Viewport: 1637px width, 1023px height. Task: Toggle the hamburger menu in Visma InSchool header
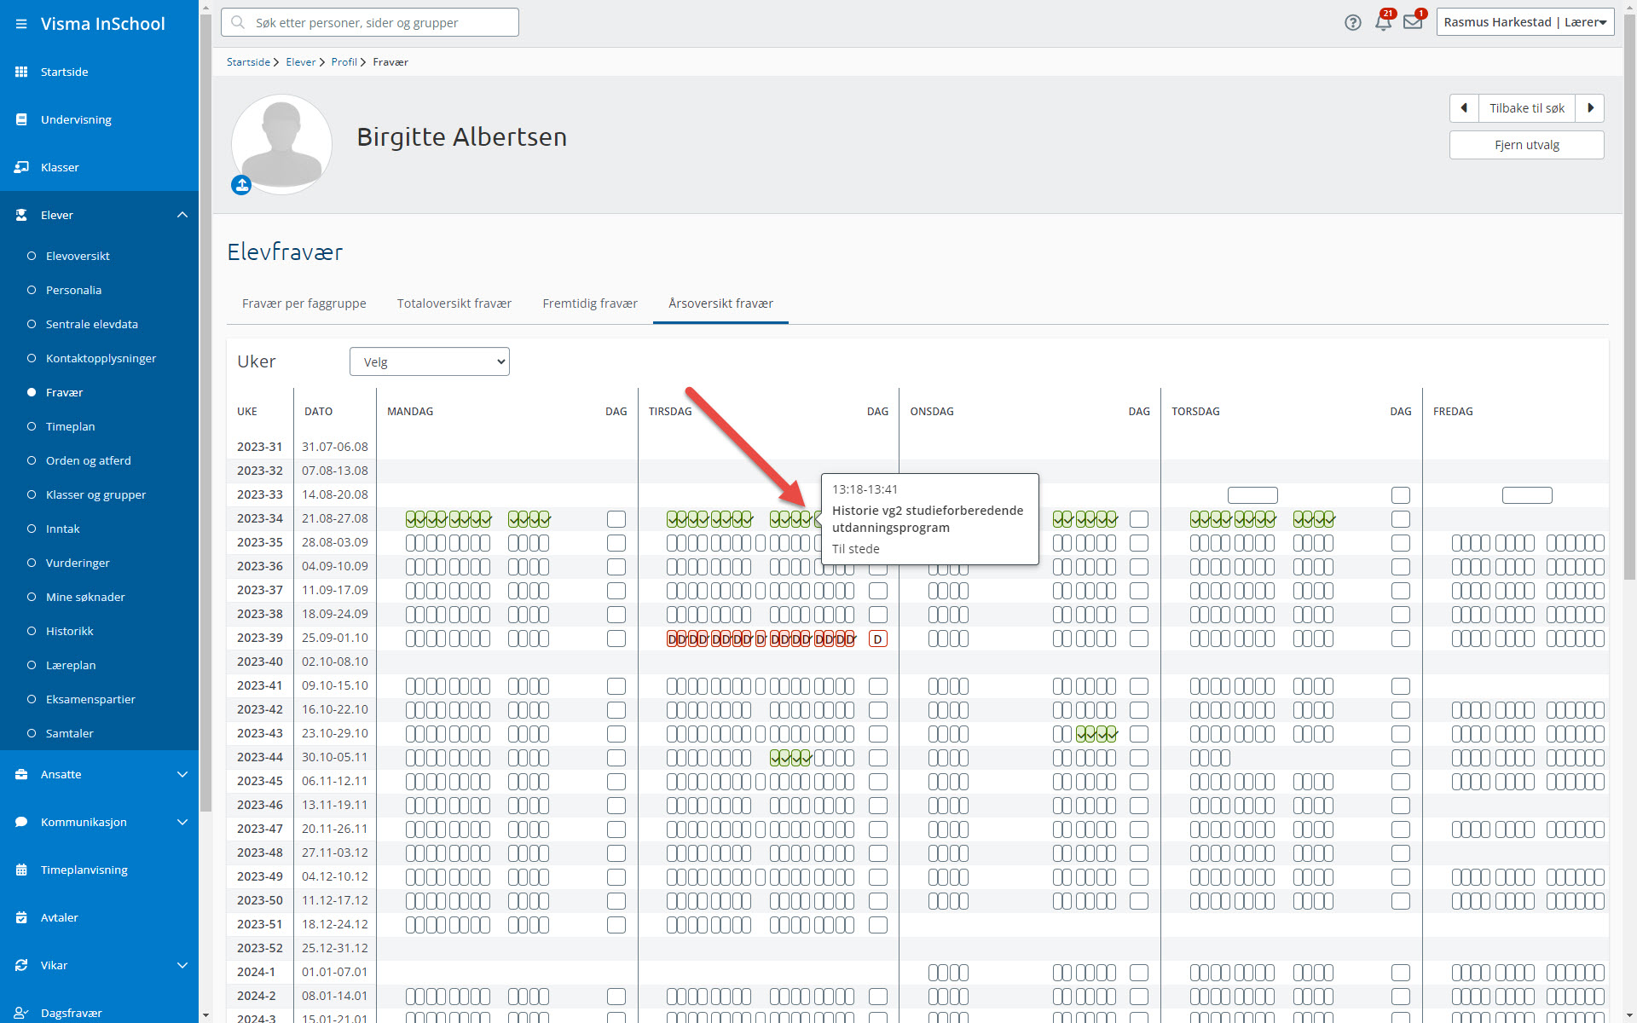coord(21,24)
